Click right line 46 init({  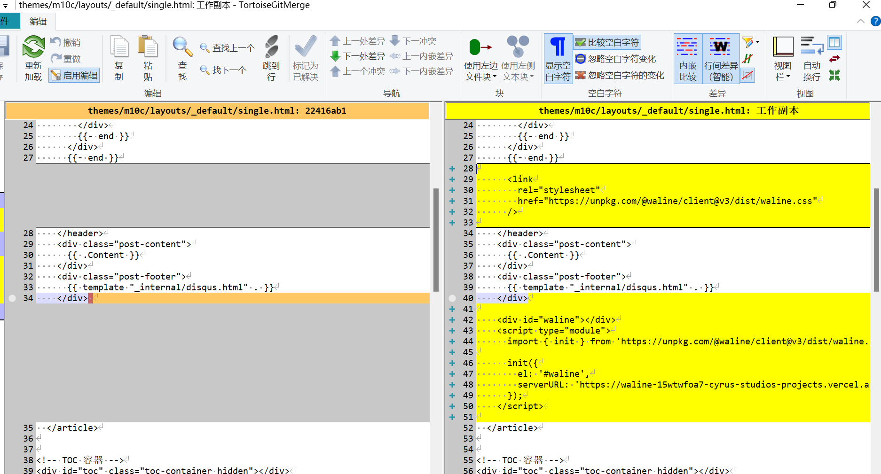[x=523, y=363]
